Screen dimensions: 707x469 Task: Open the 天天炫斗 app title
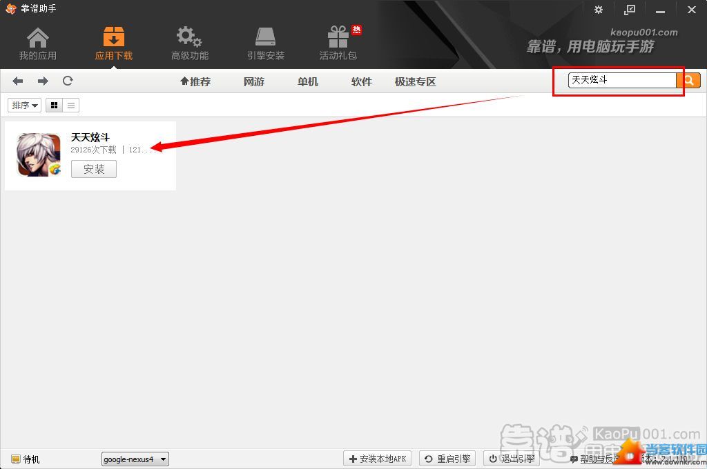click(x=90, y=137)
